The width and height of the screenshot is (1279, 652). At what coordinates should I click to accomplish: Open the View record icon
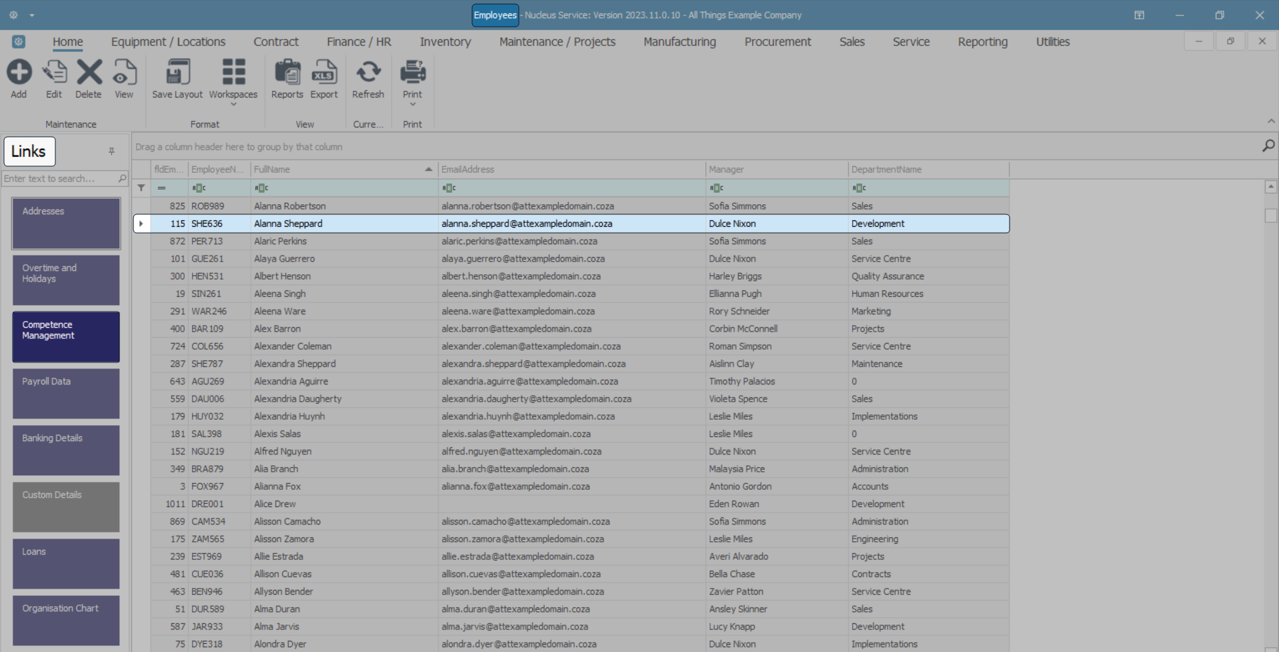[124, 73]
